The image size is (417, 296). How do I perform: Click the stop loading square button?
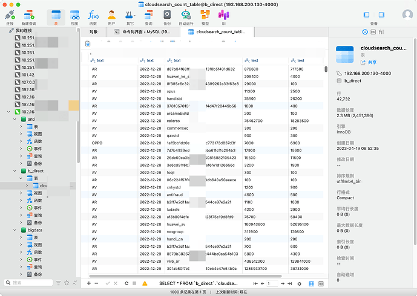tap(134, 283)
